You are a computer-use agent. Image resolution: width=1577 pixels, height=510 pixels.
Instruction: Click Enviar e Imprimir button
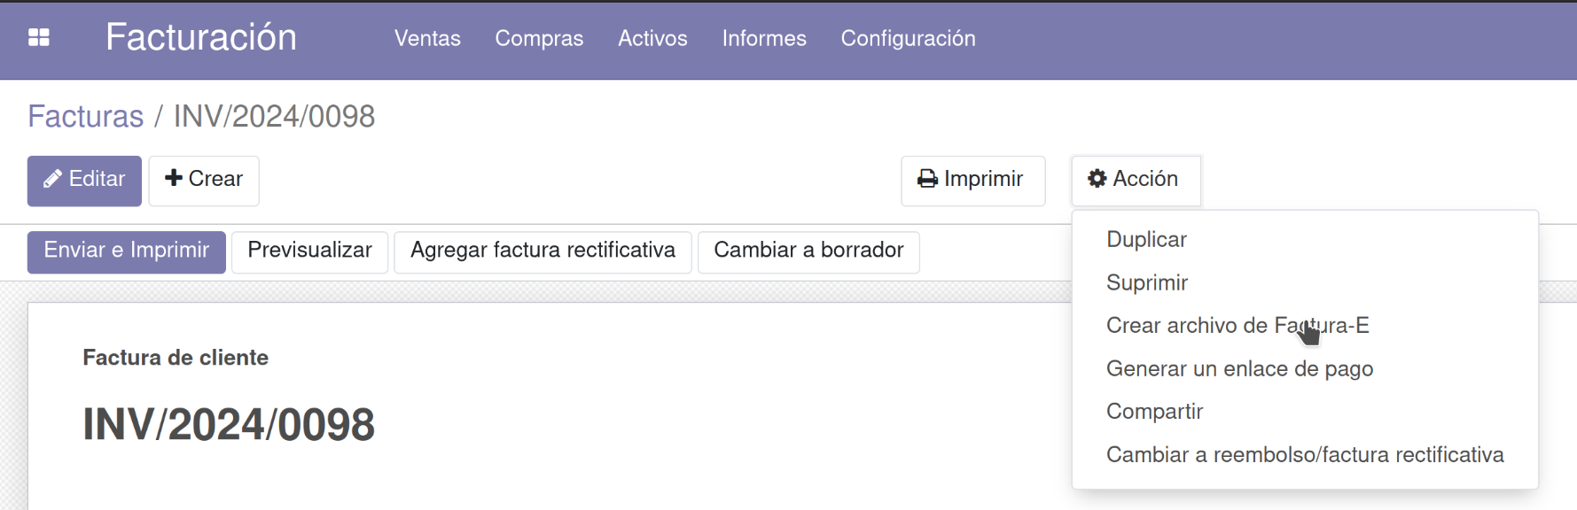[127, 251]
